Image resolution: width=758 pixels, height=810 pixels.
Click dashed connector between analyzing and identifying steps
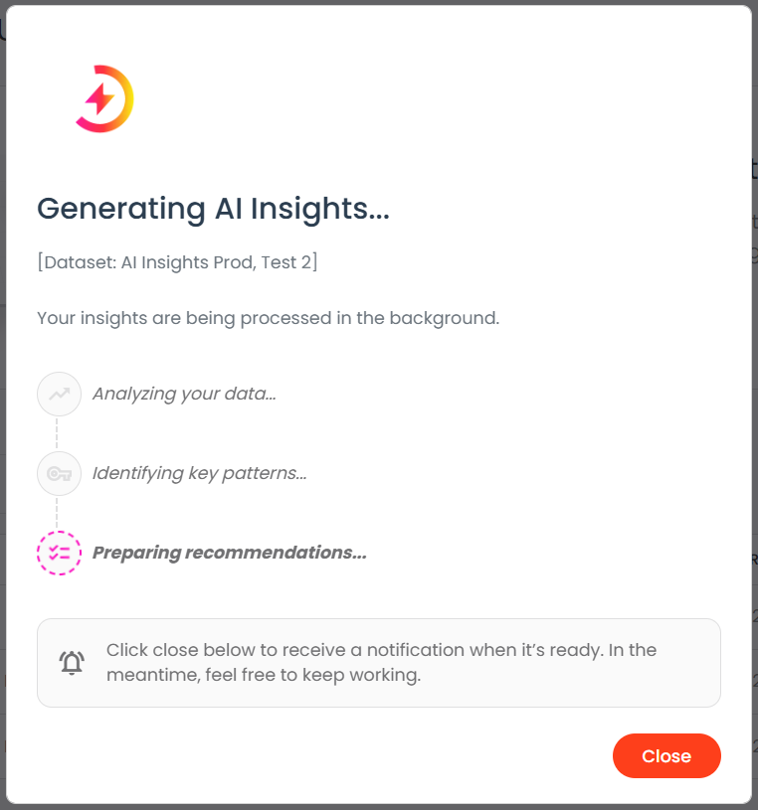click(58, 433)
